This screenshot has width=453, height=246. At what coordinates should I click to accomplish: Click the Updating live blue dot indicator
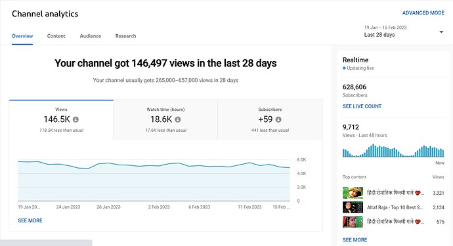pos(344,68)
